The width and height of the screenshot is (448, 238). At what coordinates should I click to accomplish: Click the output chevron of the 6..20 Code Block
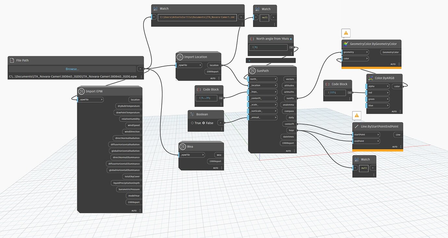(x=221, y=98)
